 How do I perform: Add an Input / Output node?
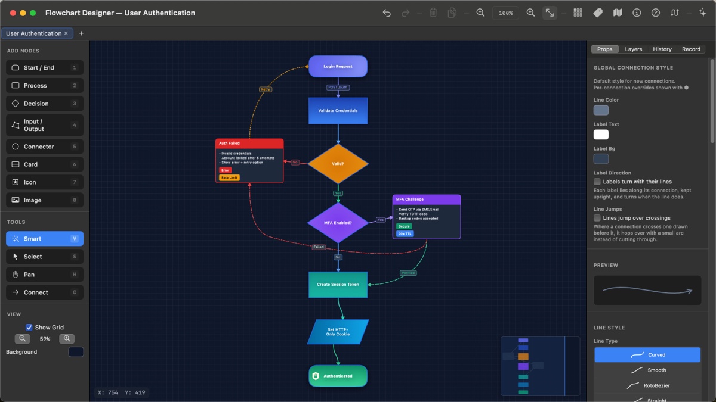coord(45,125)
